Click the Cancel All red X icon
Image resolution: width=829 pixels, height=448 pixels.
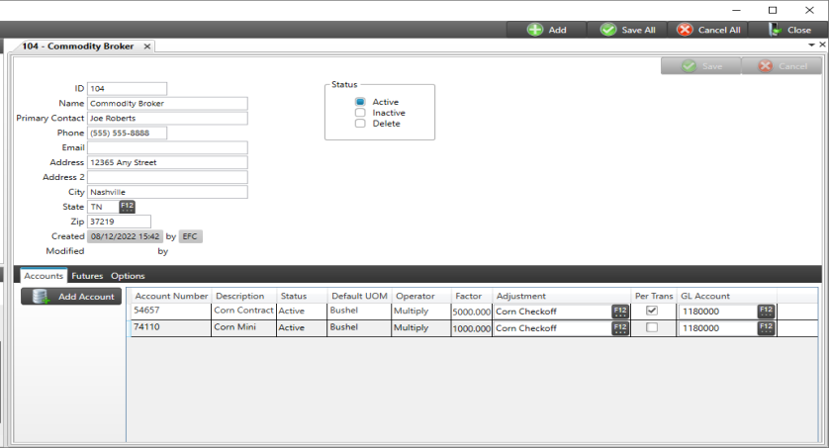click(x=685, y=30)
